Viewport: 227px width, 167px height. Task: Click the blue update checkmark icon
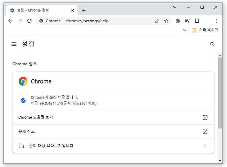(23, 100)
